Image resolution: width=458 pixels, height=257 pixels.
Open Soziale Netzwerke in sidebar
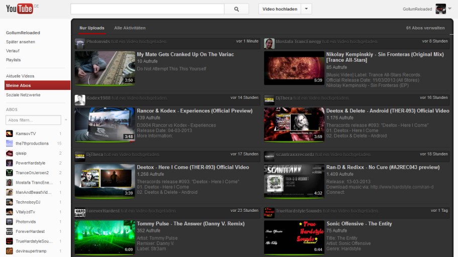[23, 95]
